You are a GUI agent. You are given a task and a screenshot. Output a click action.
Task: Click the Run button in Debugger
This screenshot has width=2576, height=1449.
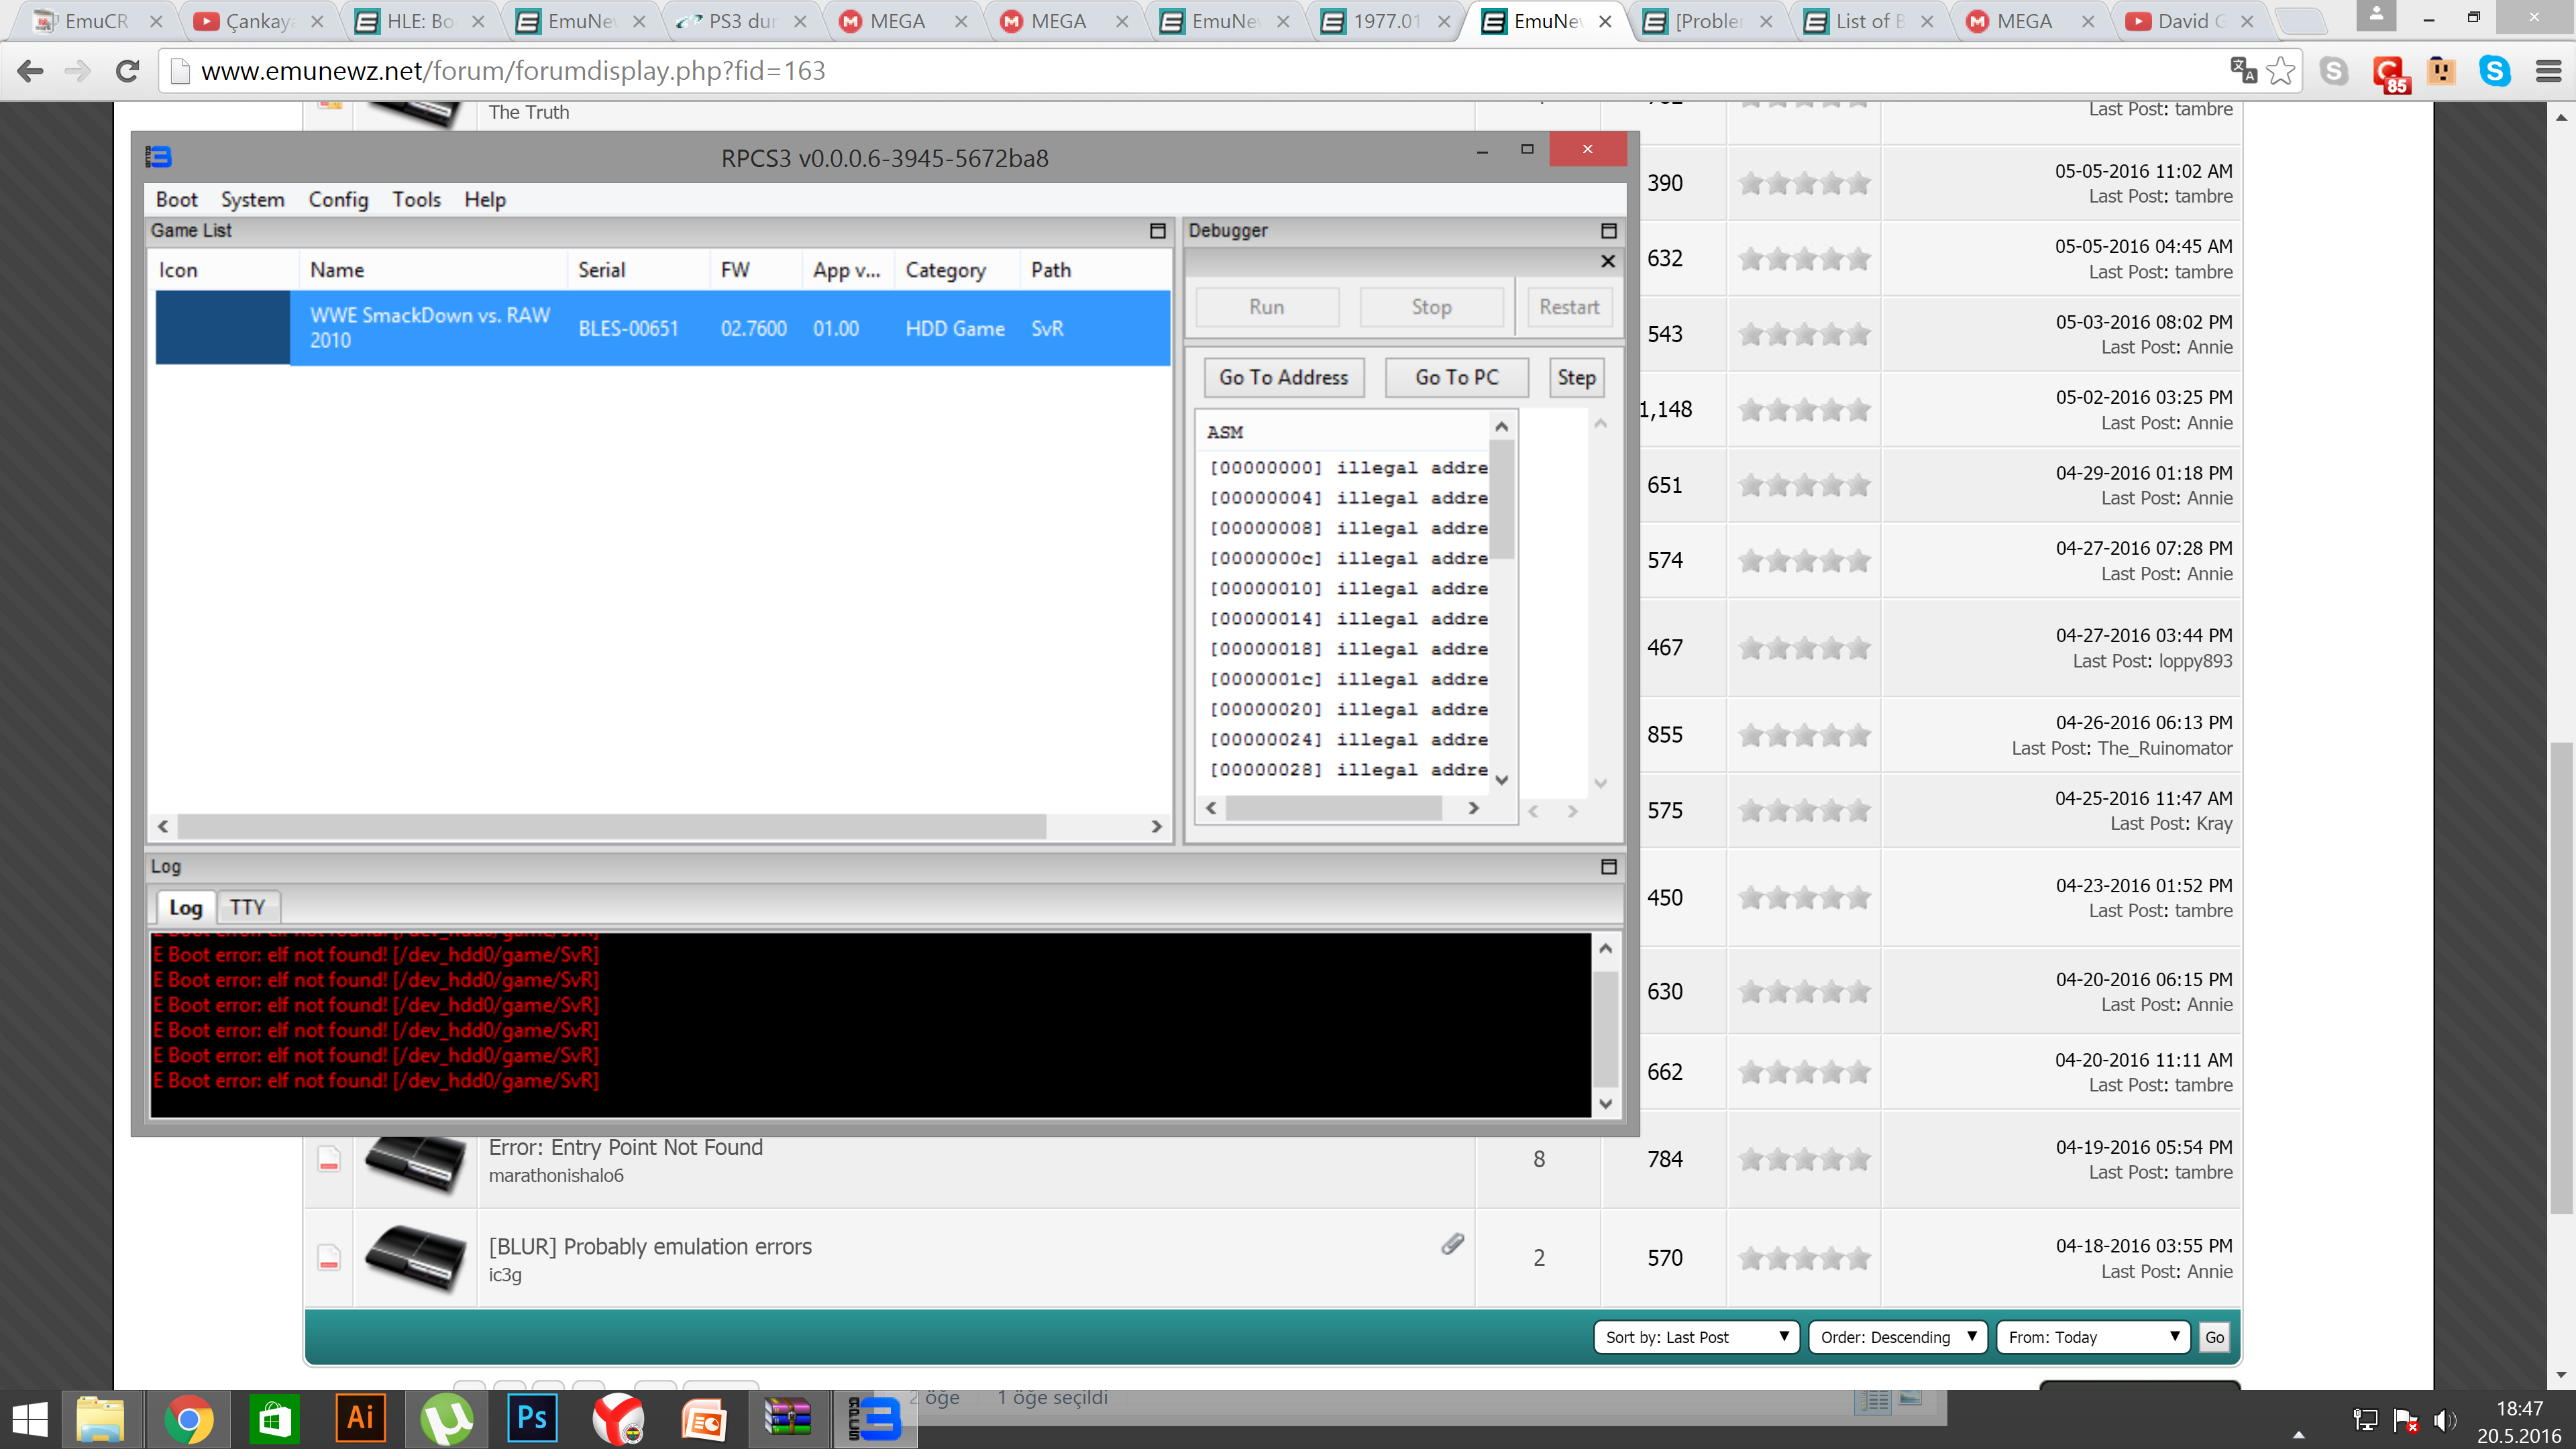coord(1266,307)
